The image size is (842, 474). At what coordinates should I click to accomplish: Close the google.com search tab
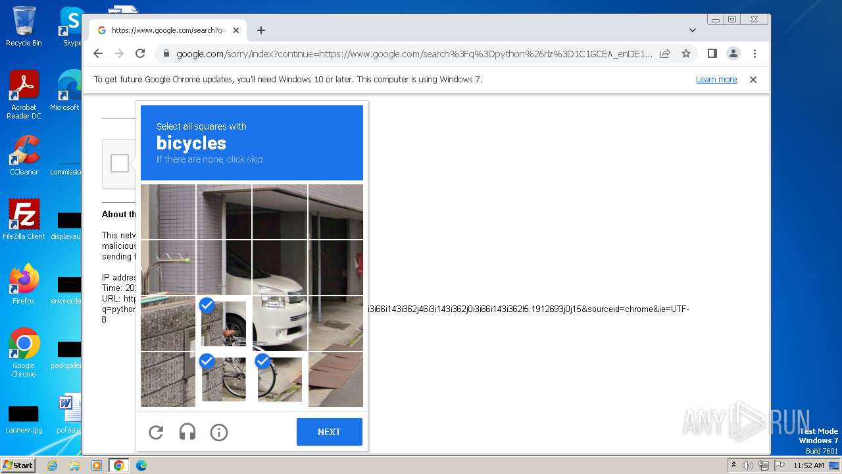tap(236, 30)
